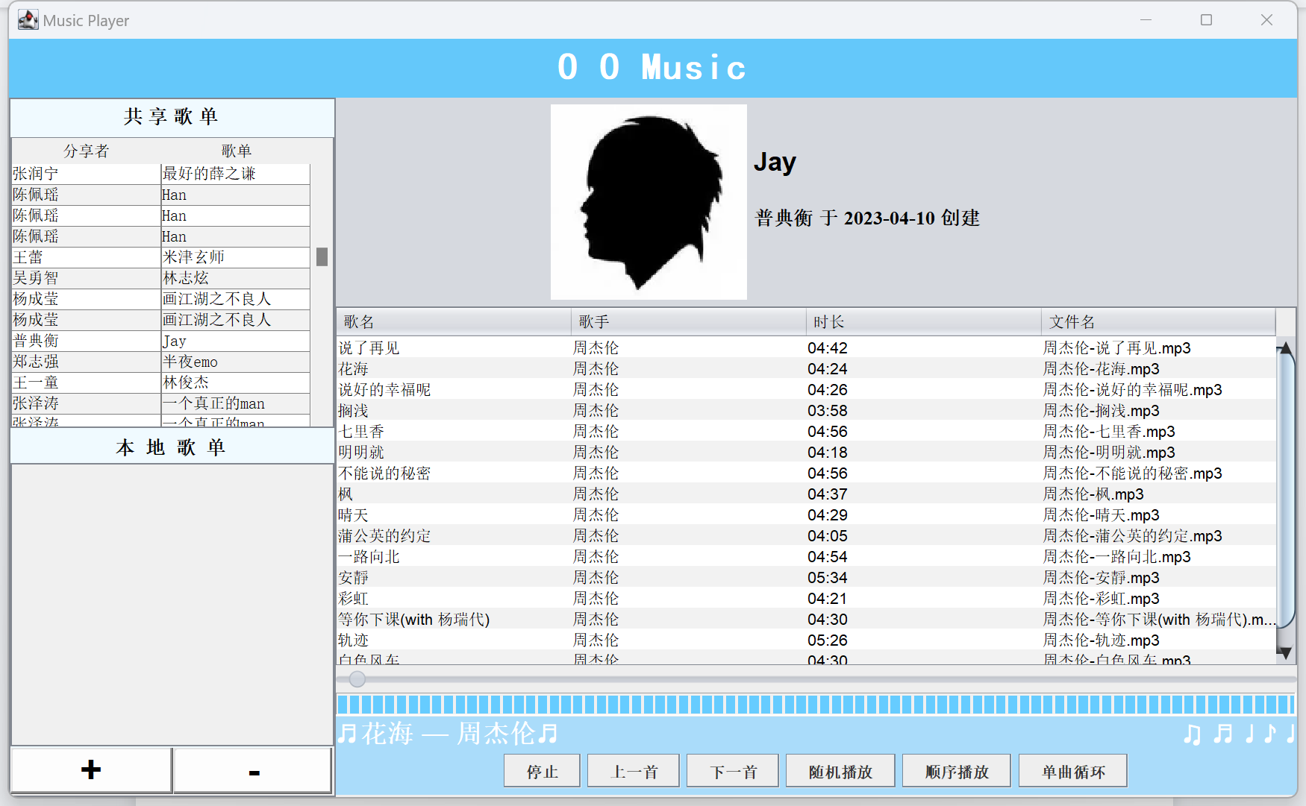The image size is (1306, 806).
Task: Select the 普典衡 Jay shared playlist row
Action: pyautogui.click(x=160, y=341)
